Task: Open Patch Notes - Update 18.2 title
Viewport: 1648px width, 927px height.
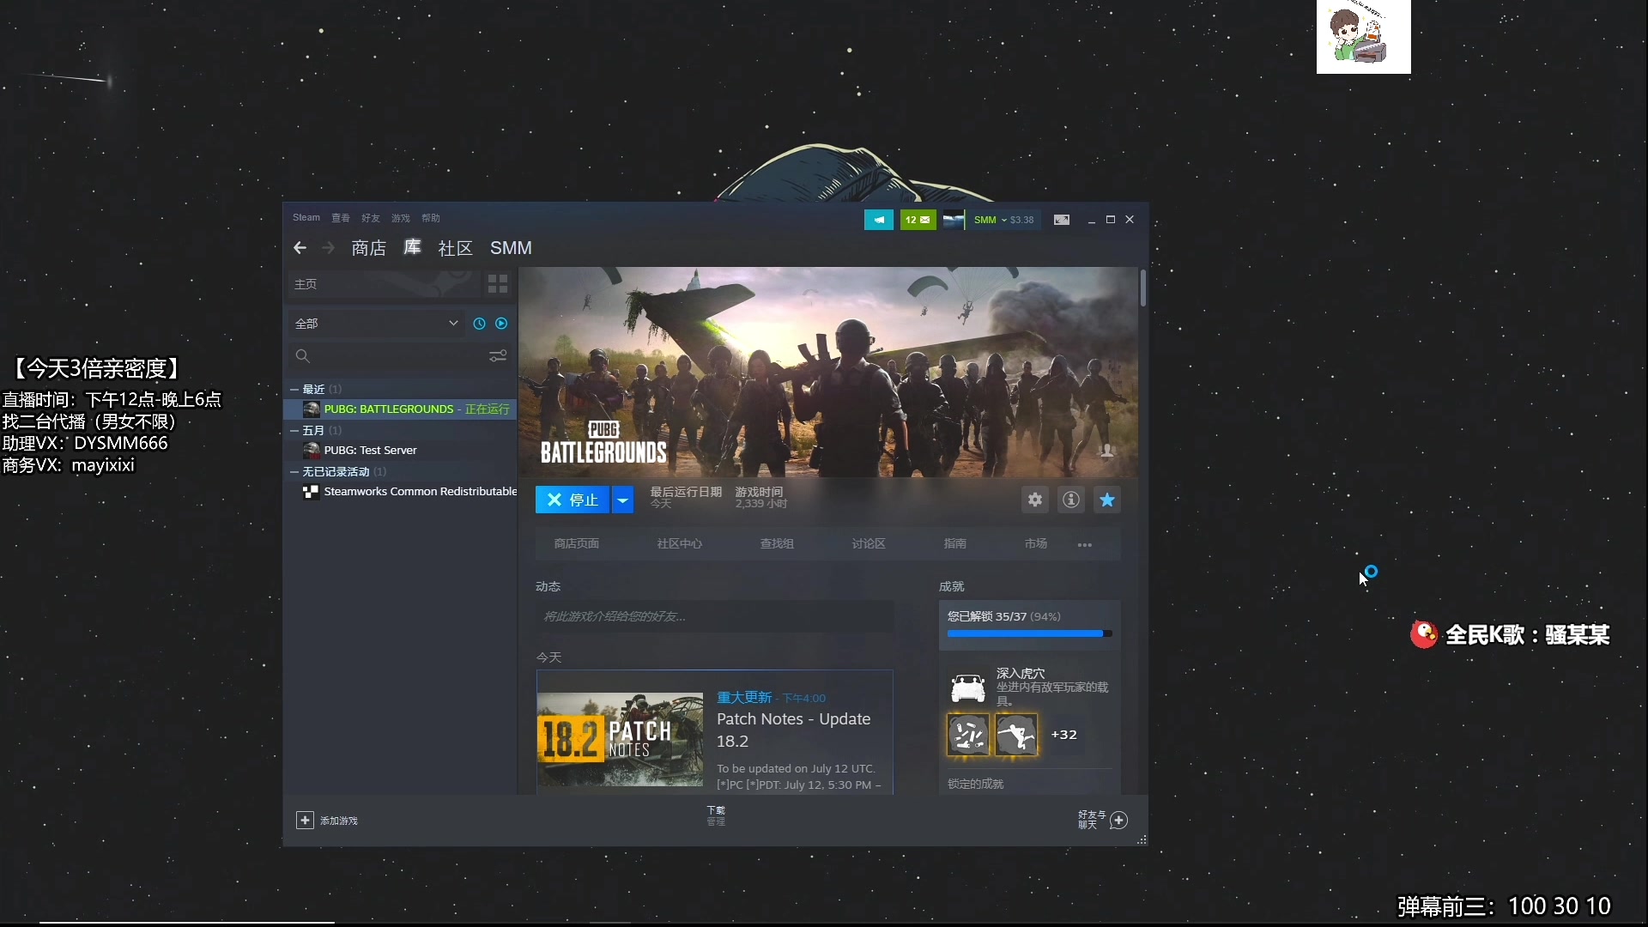Action: [x=794, y=730]
